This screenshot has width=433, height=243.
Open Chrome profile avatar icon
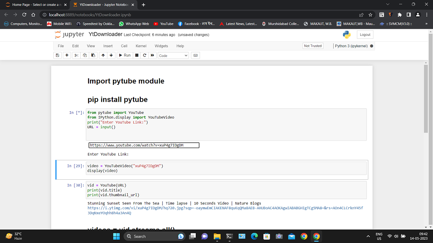[x=418, y=15]
